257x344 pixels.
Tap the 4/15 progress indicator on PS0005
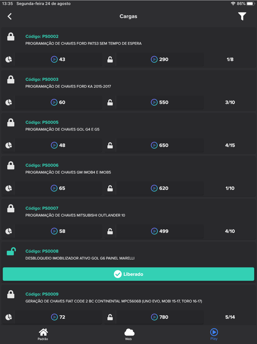(x=230, y=145)
